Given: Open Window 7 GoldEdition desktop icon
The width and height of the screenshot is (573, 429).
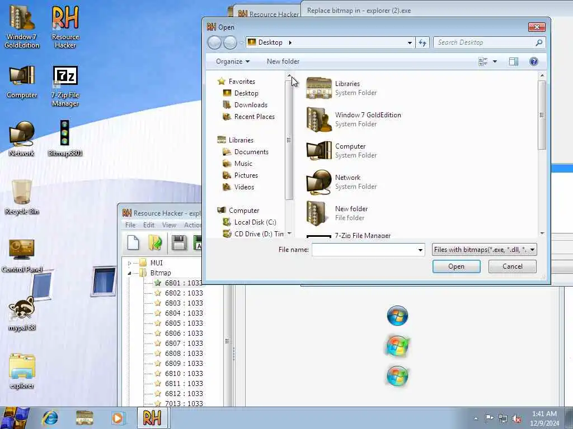Looking at the screenshot, I should [x=22, y=27].
